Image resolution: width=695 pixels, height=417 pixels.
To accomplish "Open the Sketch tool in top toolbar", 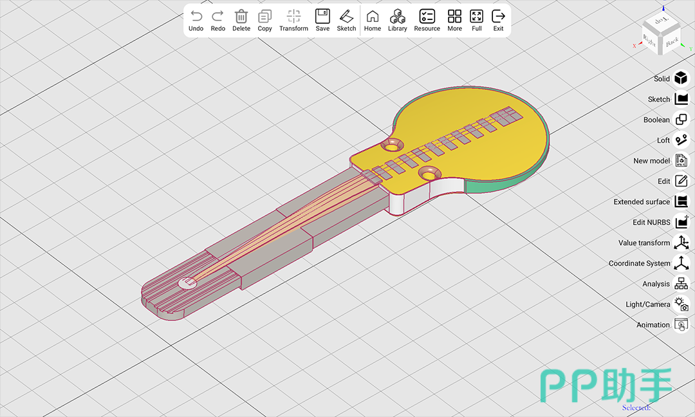I will (x=346, y=17).
